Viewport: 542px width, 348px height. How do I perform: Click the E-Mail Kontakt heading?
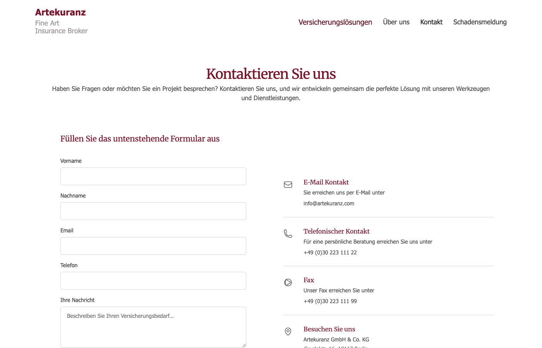coord(326,182)
